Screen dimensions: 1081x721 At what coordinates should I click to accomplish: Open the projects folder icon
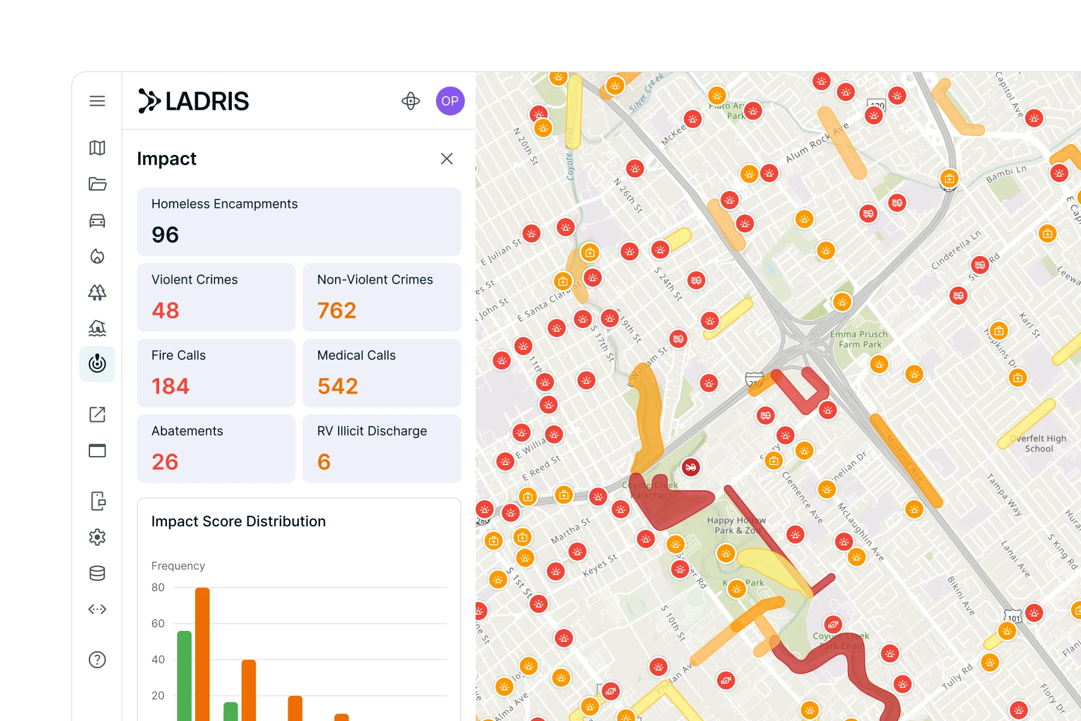97,184
